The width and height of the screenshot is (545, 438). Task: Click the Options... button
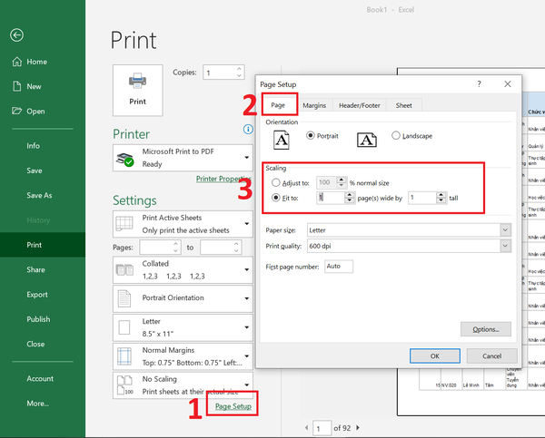point(486,329)
